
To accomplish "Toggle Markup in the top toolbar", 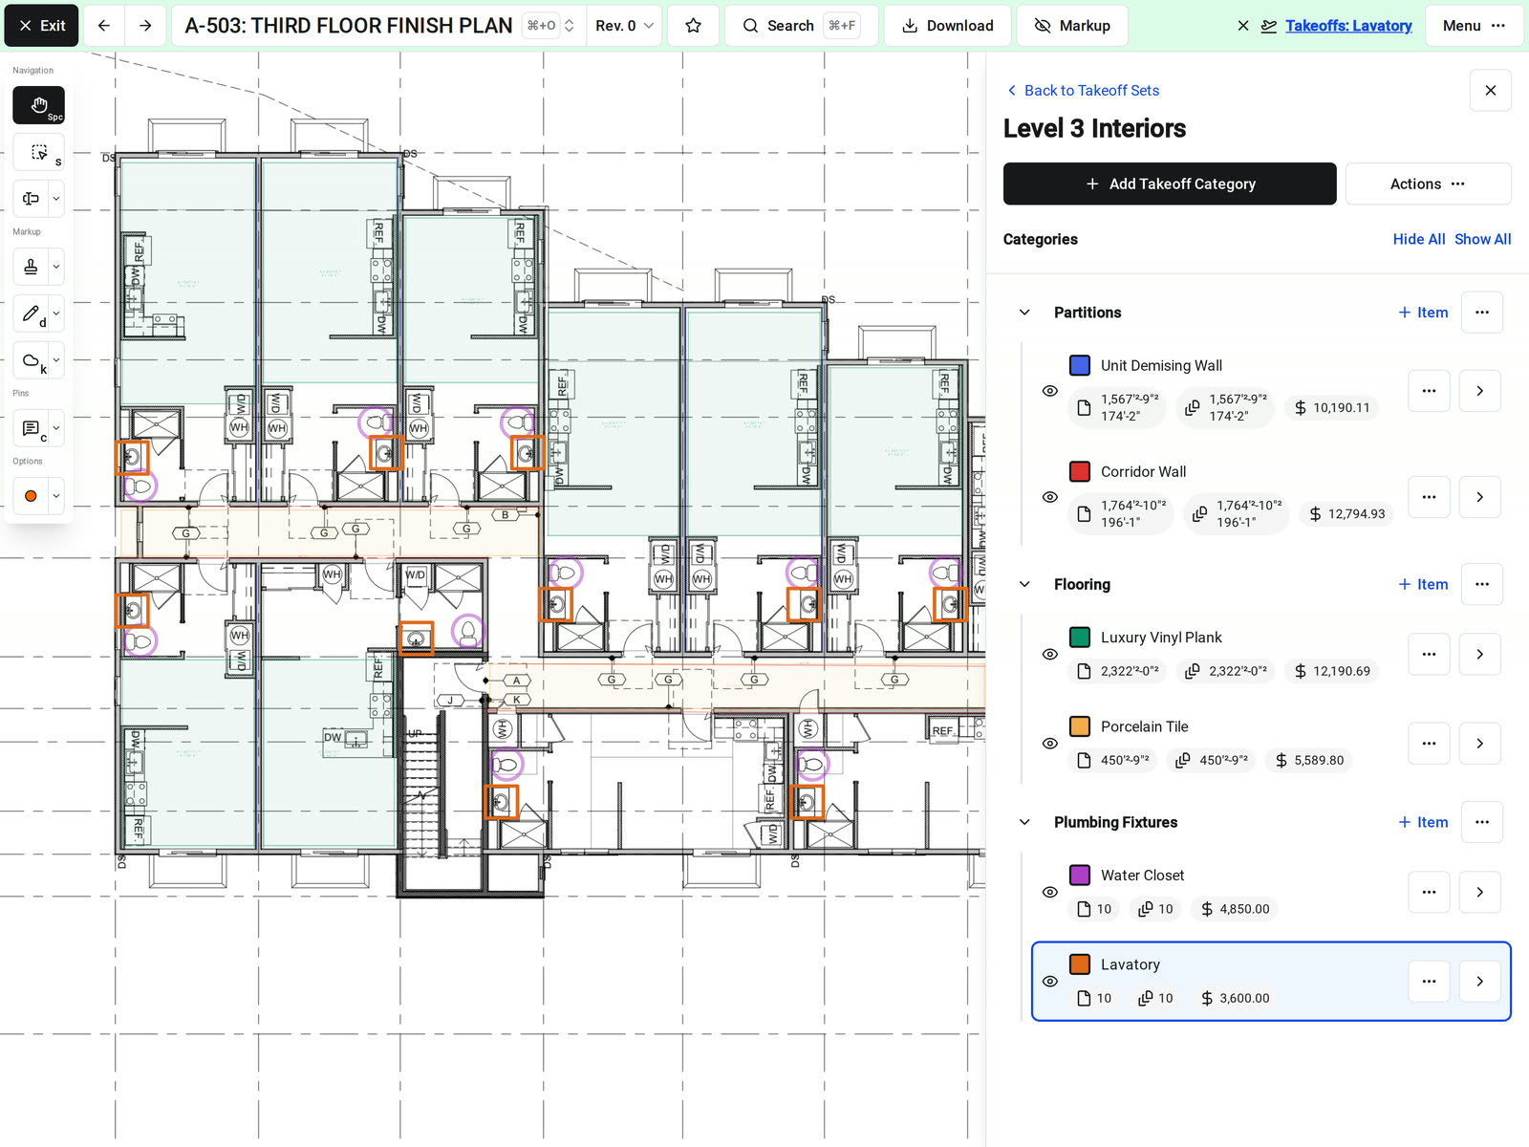I will coord(1072,26).
